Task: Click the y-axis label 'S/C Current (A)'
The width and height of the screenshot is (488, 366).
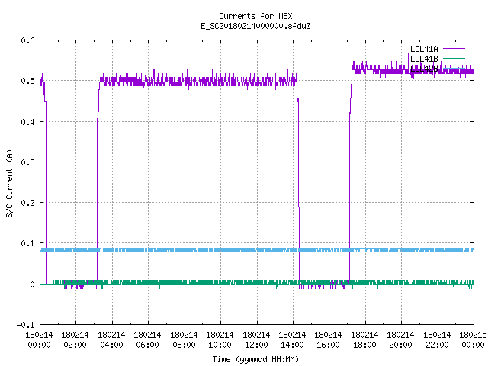Action: coord(10,183)
